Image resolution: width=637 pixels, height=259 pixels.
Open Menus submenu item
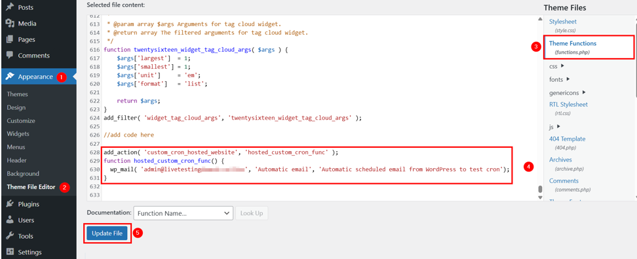click(16, 147)
